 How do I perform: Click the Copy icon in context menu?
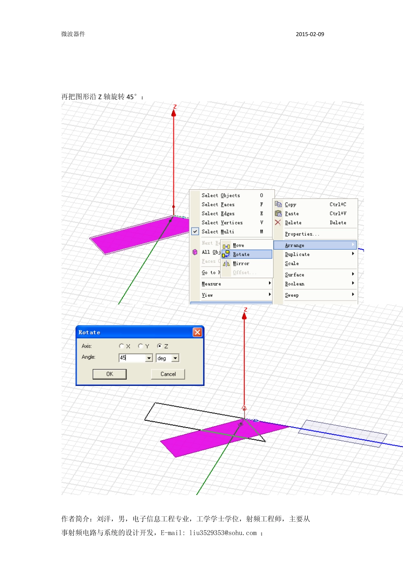coord(278,204)
